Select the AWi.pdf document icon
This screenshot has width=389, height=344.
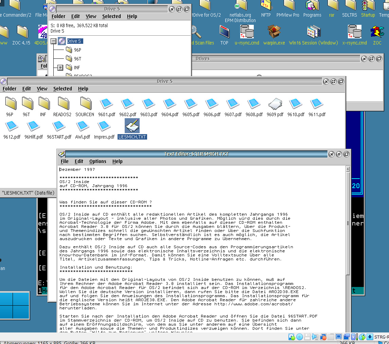pos(83,126)
